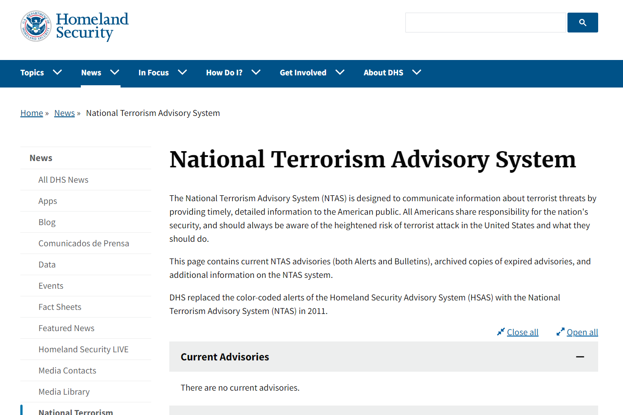Expand the How Do I? menu chevron
623x415 pixels.
point(256,72)
